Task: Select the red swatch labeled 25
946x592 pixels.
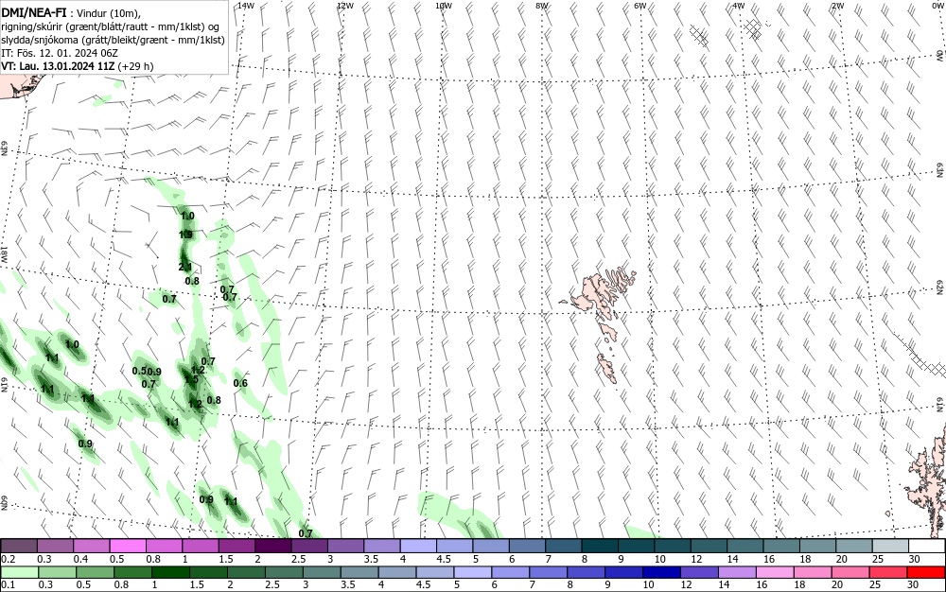Action: tap(889, 572)
